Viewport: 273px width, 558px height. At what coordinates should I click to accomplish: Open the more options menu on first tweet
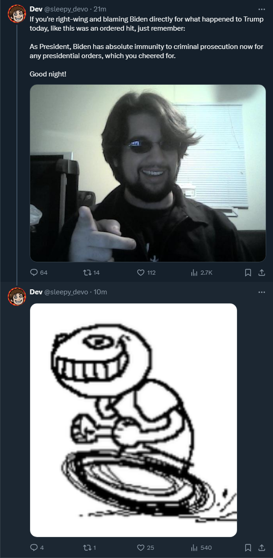[261, 9]
